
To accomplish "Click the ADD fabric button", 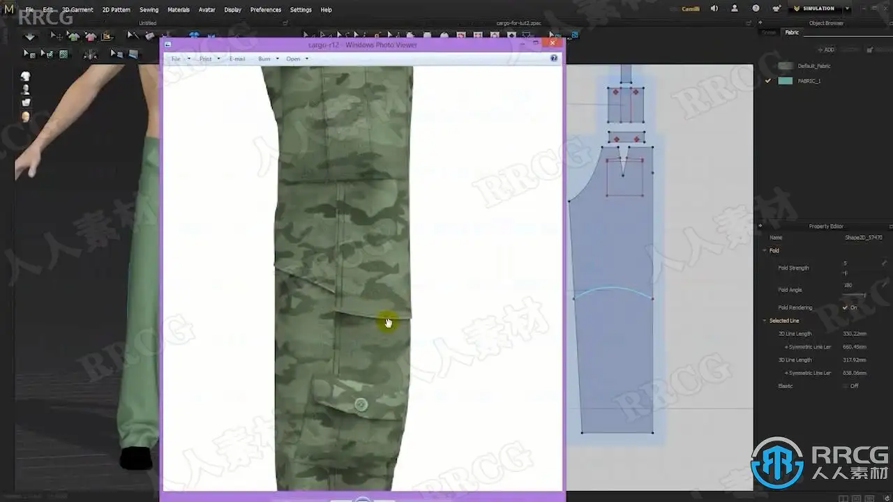I will pyautogui.click(x=826, y=50).
